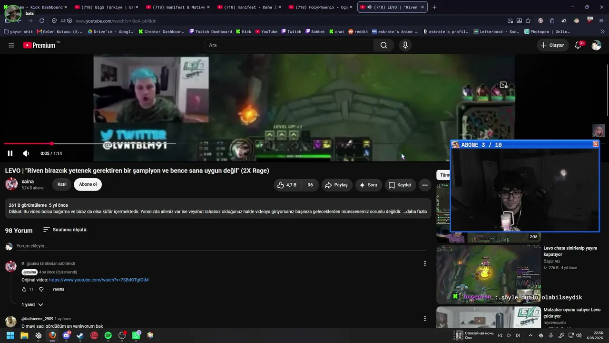609x343 pixels.
Task: Click the Paylaş share button
Action: click(336, 185)
